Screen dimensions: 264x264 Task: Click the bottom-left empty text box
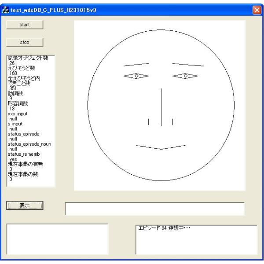[58, 238]
